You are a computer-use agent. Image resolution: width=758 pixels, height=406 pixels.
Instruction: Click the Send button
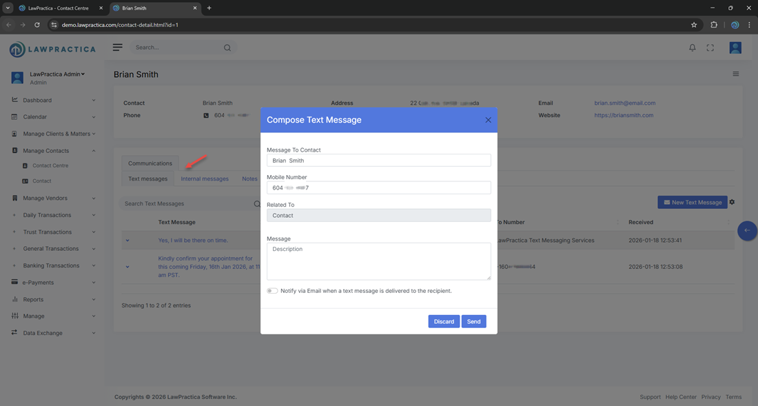pyautogui.click(x=473, y=322)
